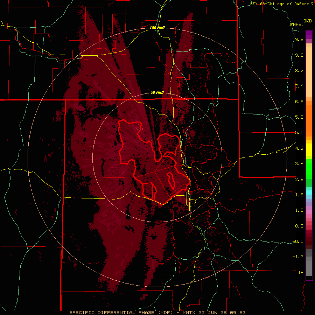Image resolution: width=315 pixels, height=315 pixels.
Task: Select the 6.6 scale label
Action: pos(299,101)
